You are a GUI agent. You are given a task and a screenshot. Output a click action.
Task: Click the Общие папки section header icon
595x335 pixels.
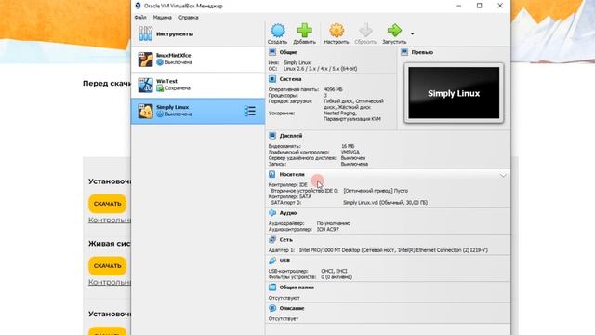coord(272,288)
